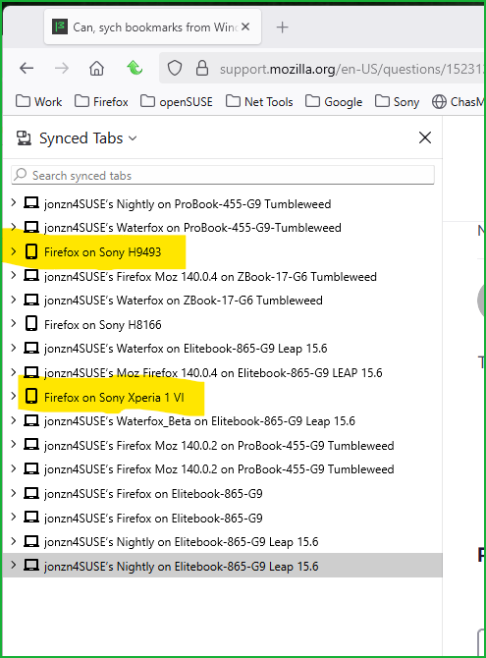Open the Net Tools bookmarks folder
This screenshot has width=486, height=658.
coord(259,102)
